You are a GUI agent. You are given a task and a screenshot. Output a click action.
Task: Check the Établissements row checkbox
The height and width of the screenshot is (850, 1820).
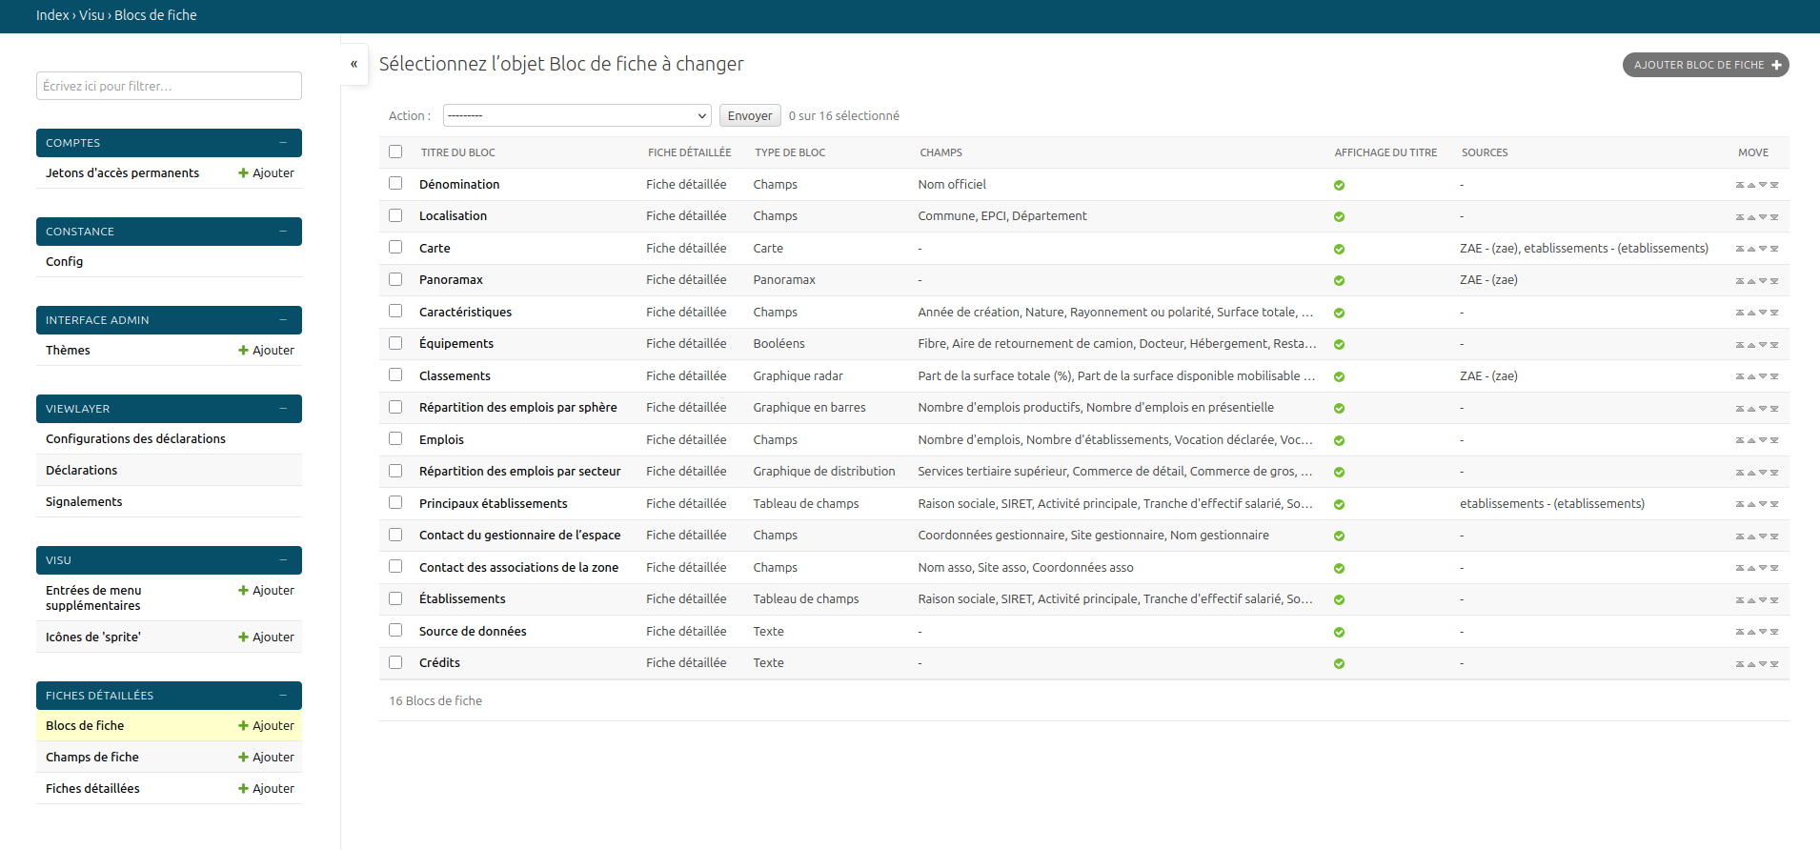(x=395, y=598)
